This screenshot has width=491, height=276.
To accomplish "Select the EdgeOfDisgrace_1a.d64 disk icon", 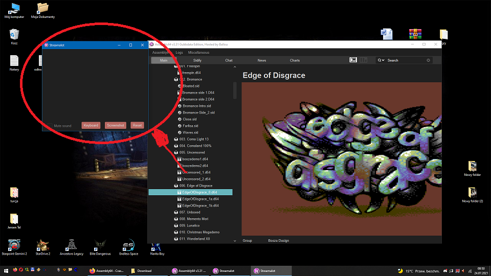I will pyautogui.click(x=180, y=199).
